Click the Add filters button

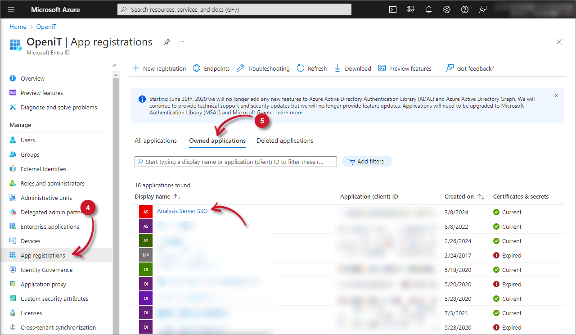point(367,161)
